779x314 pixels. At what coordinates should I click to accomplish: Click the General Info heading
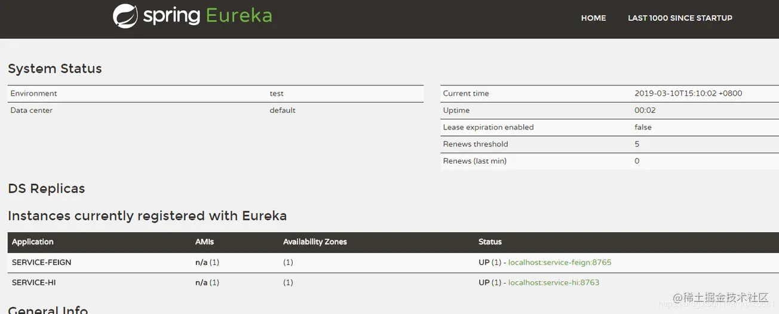[x=48, y=309]
